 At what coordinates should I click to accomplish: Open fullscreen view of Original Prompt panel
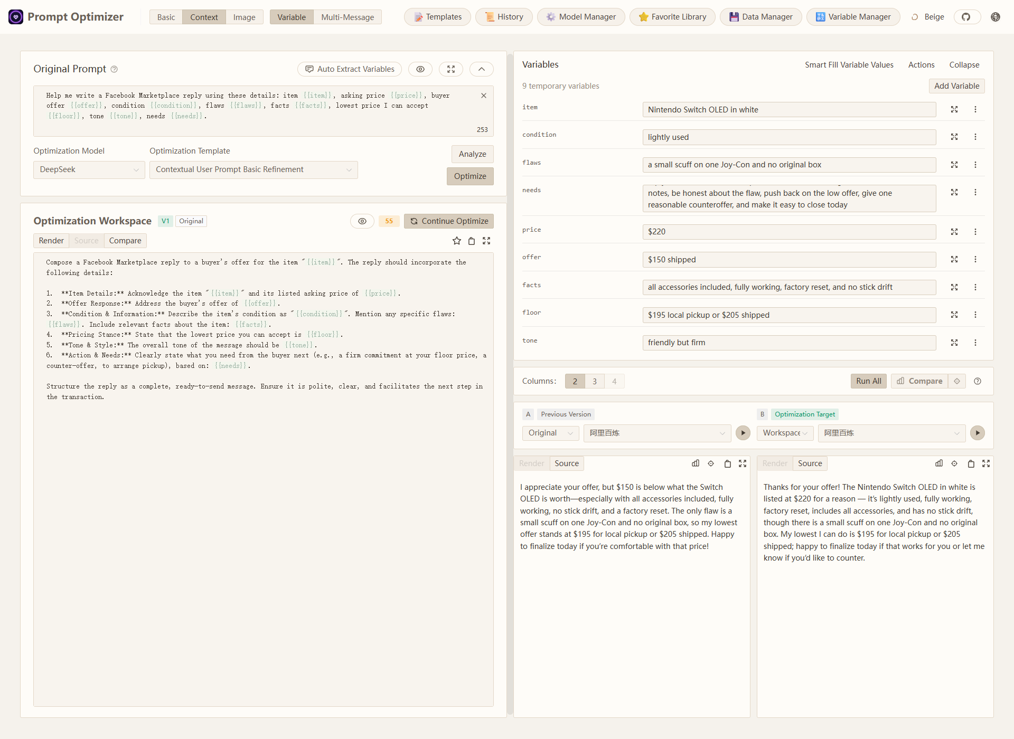point(450,69)
